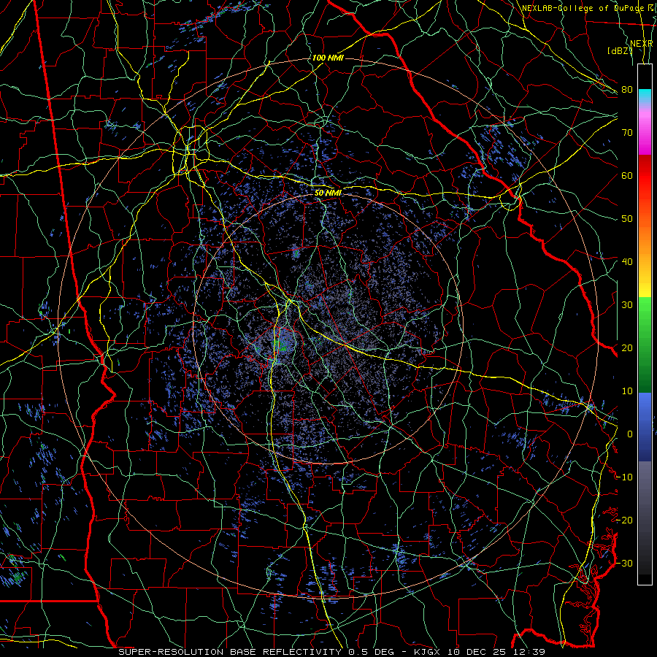This screenshot has width=657, height=657.
Task: Click the 60 value on the dBZ scale
Action: (627, 175)
